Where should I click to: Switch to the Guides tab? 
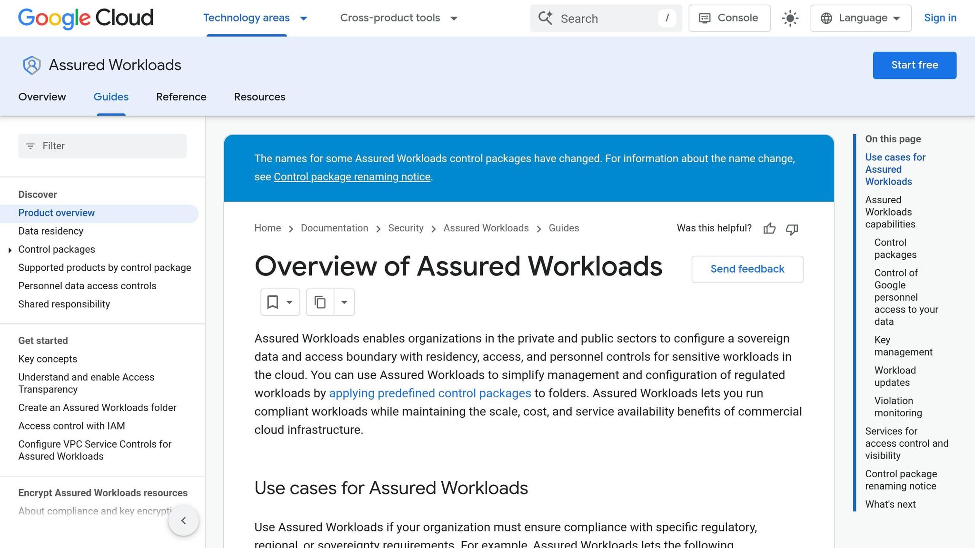click(x=111, y=97)
